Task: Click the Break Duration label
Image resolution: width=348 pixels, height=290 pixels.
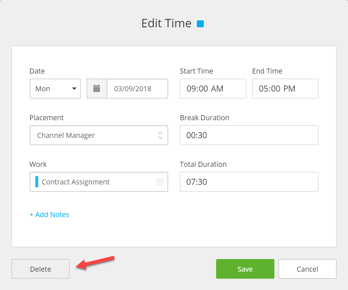Action: (204, 118)
